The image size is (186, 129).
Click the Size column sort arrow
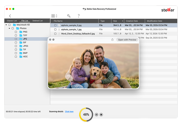click(122, 21)
